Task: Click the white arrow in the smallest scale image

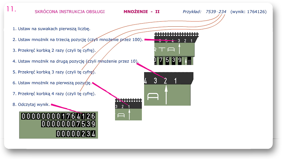Action: [x=129, y=114]
